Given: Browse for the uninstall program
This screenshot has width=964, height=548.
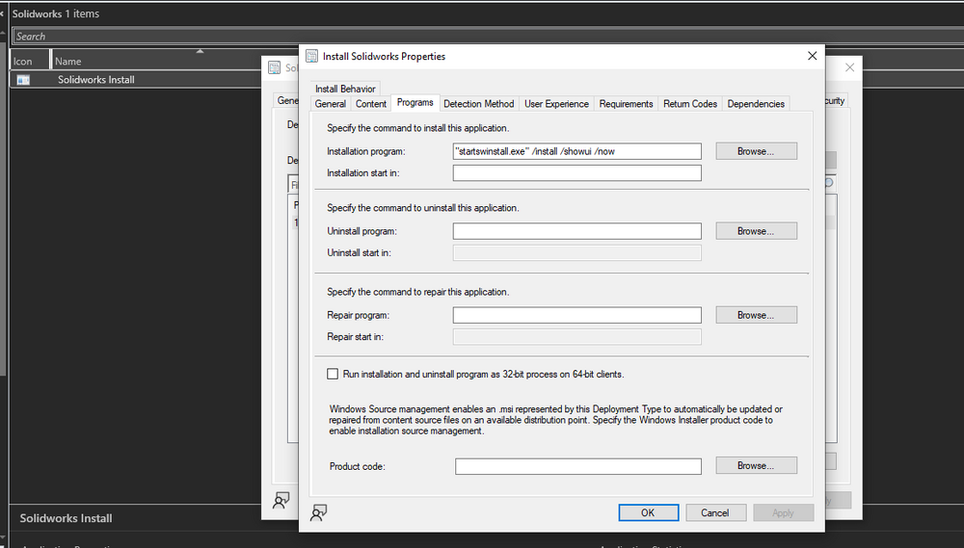Looking at the screenshot, I should click(x=756, y=231).
